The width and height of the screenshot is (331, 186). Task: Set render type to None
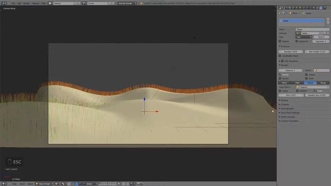284,83
